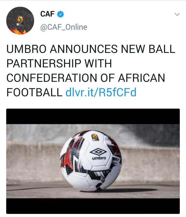Click the bottom black bar of the media
Viewport: 186px width, 217px height.
point(93,206)
